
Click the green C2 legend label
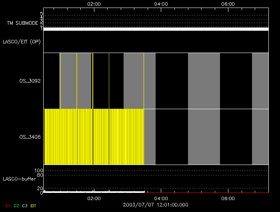pyautogui.click(x=16, y=206)
